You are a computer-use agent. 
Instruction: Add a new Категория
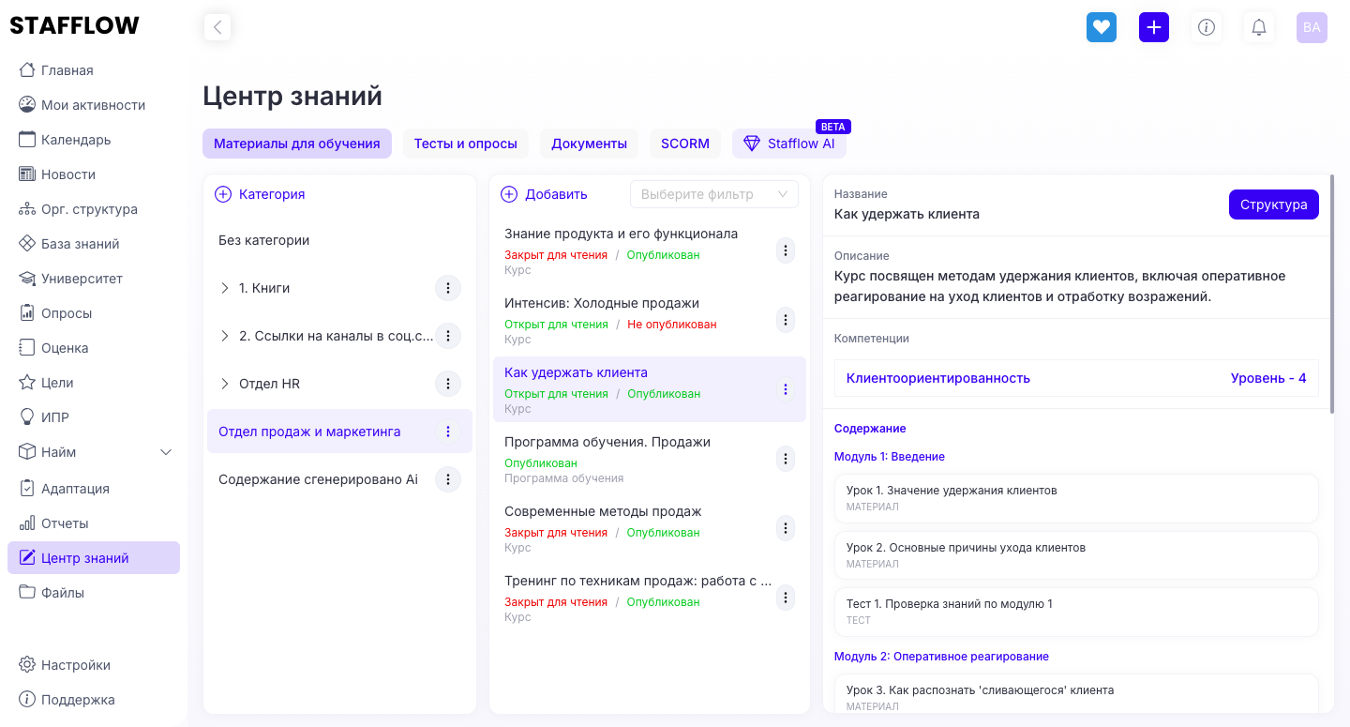coord(260,194)
